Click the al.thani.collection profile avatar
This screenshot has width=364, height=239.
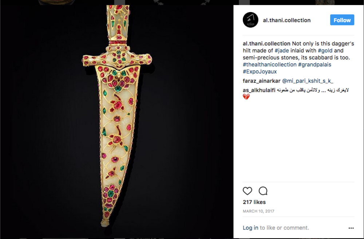[x=250, y=20]
